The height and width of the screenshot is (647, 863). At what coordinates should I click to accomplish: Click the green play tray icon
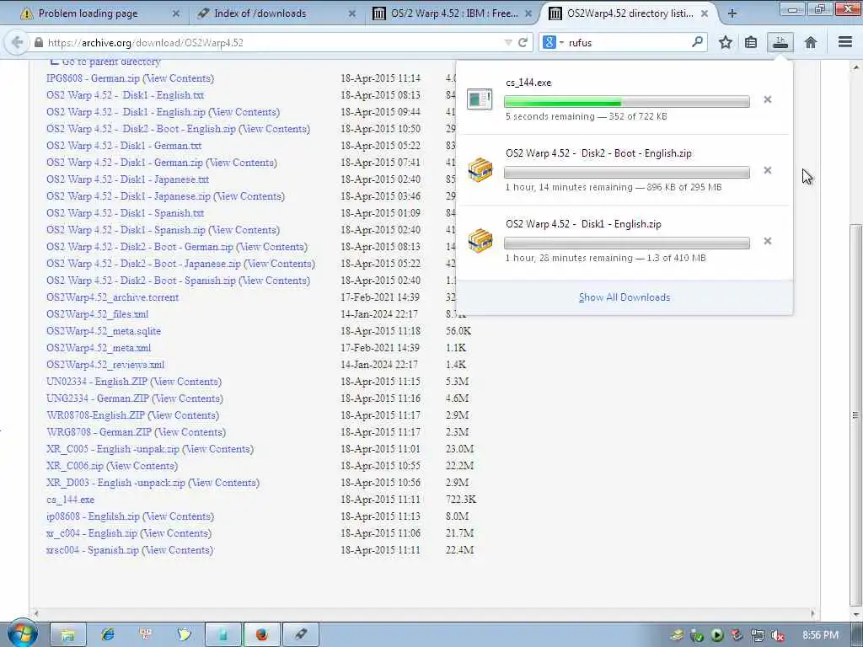[x=716, y=635]
